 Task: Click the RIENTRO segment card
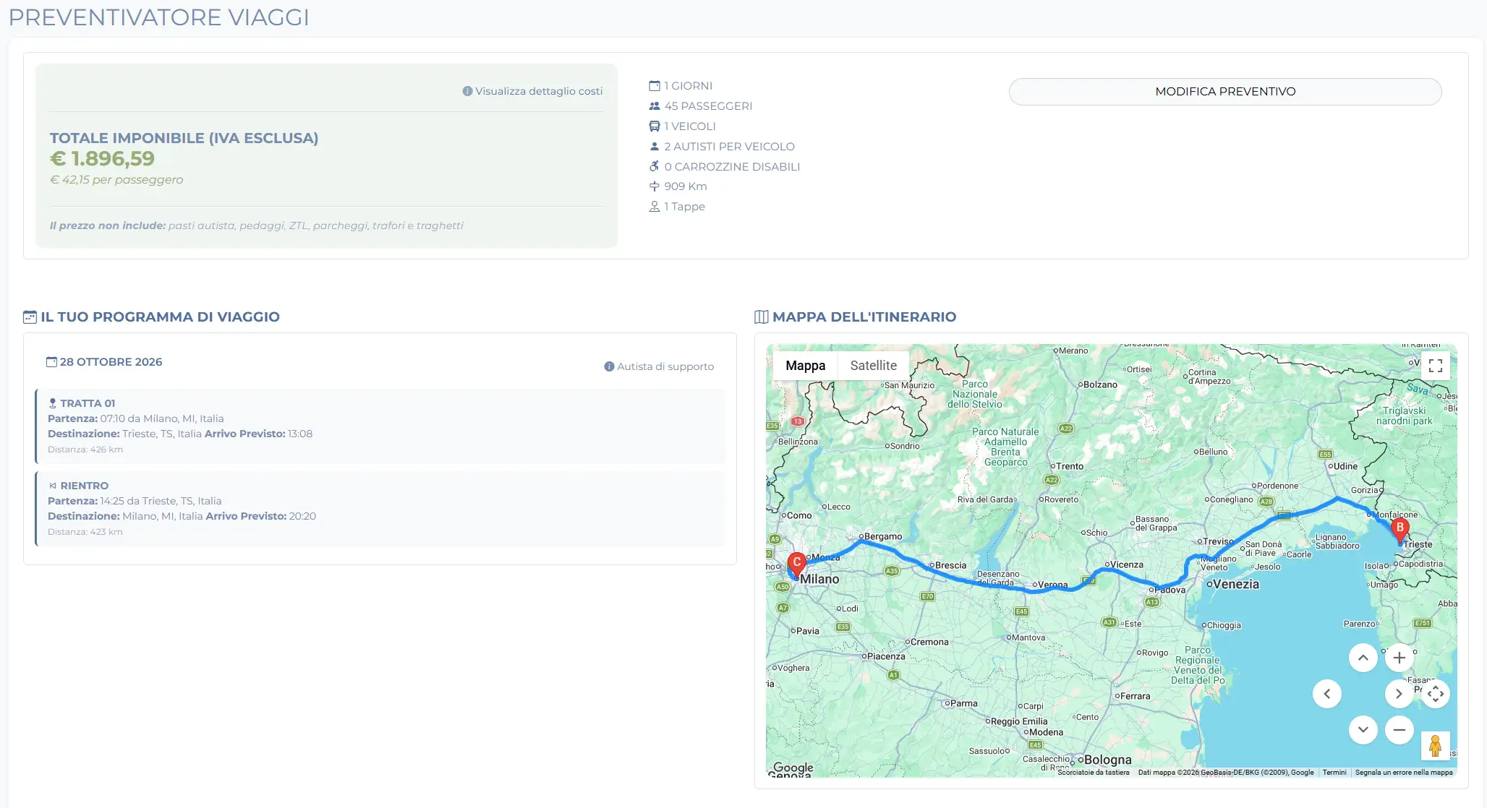coord(380,509)
